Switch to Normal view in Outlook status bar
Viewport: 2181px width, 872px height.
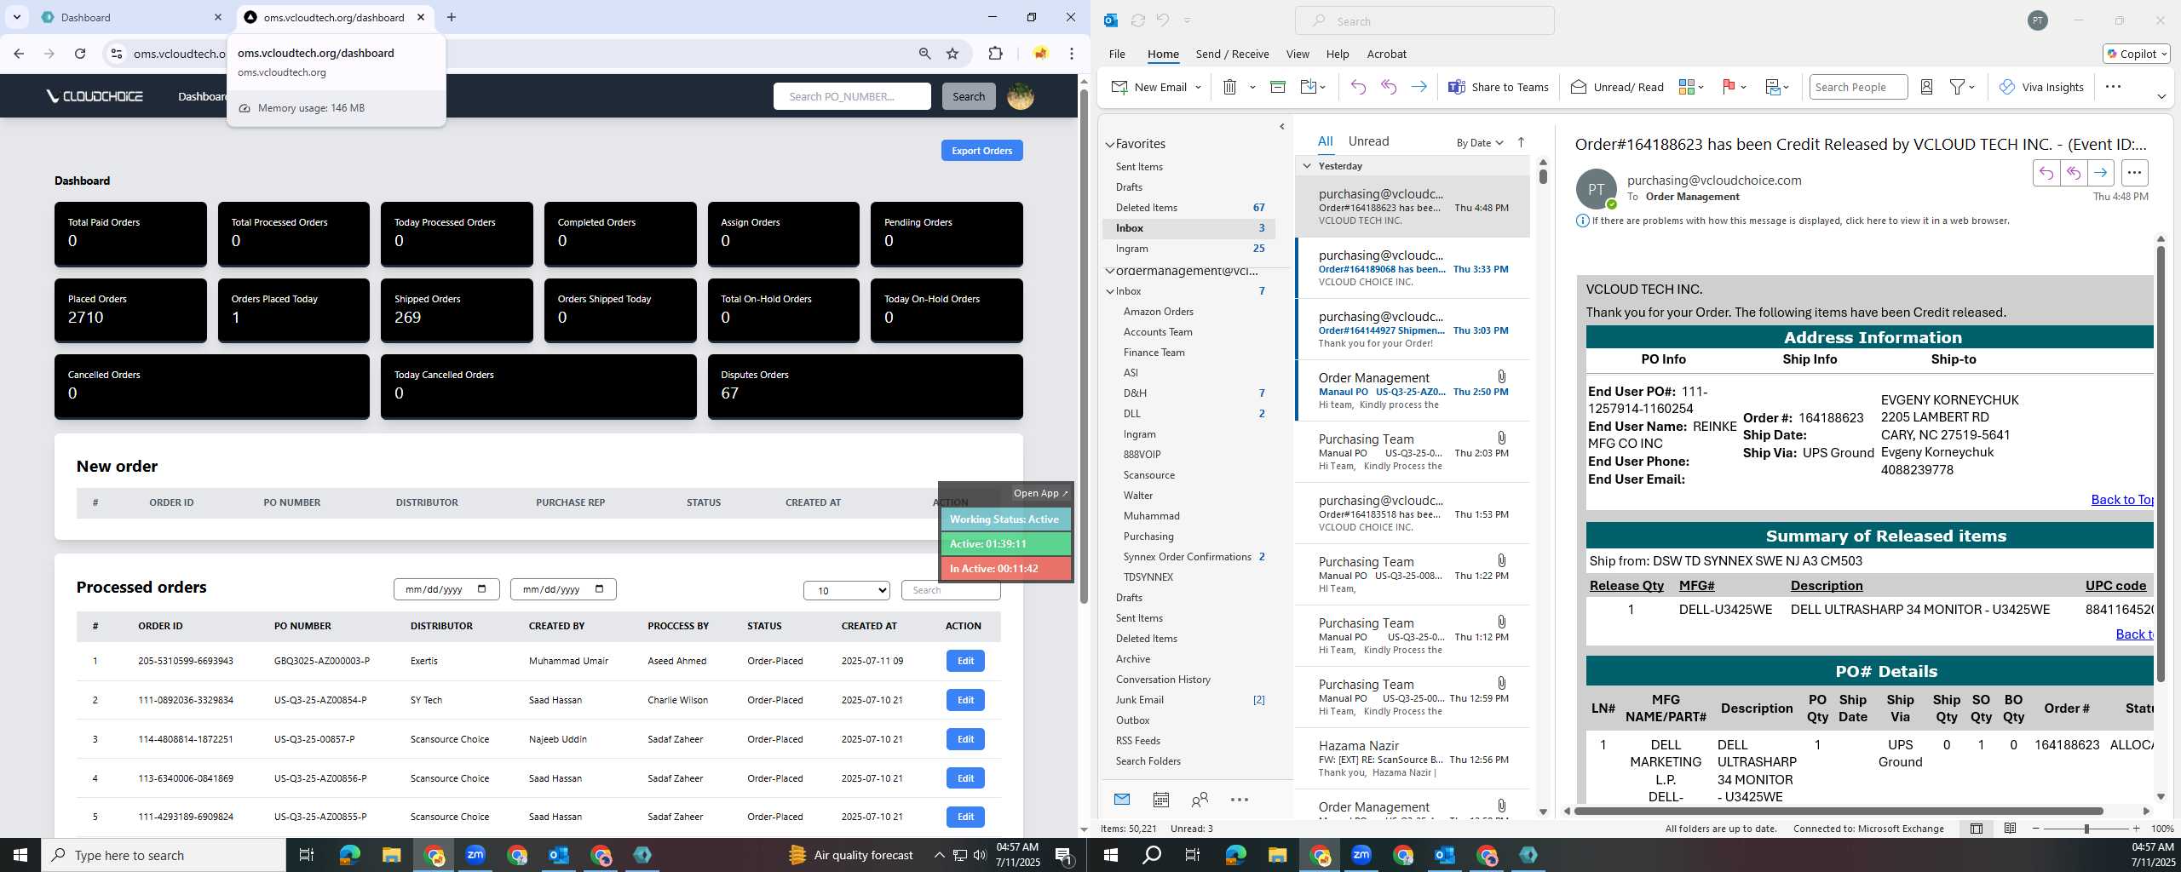coord(1977,829)
